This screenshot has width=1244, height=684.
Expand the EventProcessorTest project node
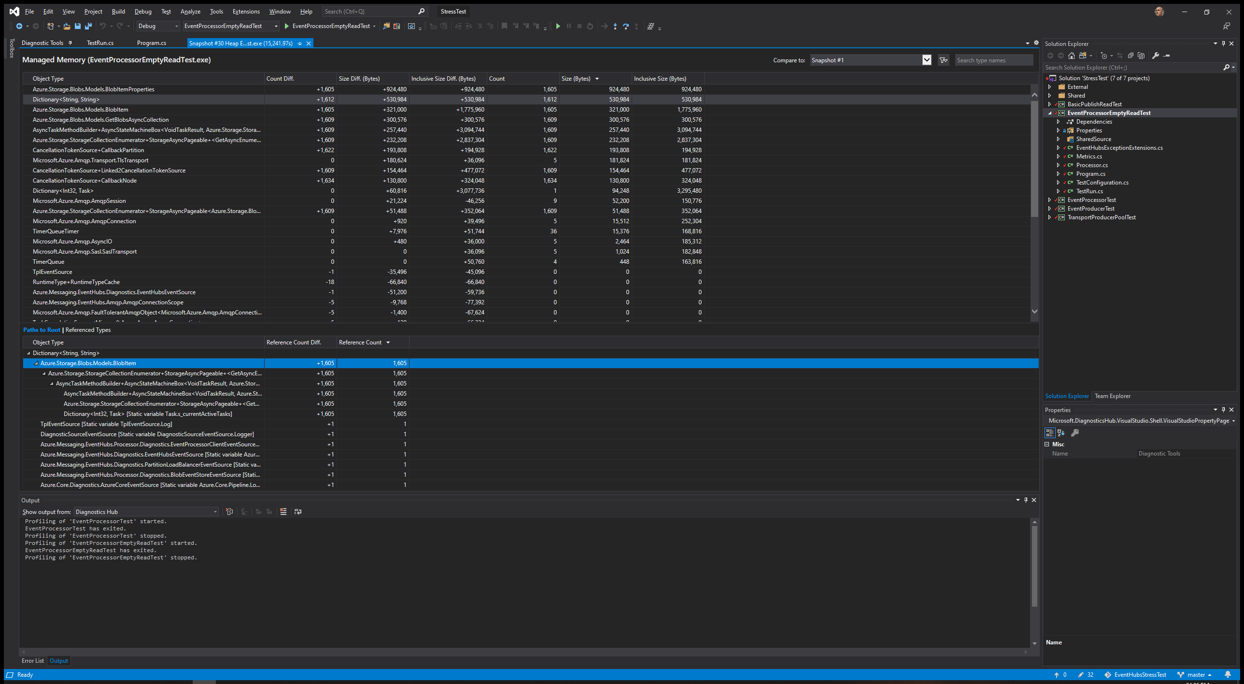[x=1049, y=200]
